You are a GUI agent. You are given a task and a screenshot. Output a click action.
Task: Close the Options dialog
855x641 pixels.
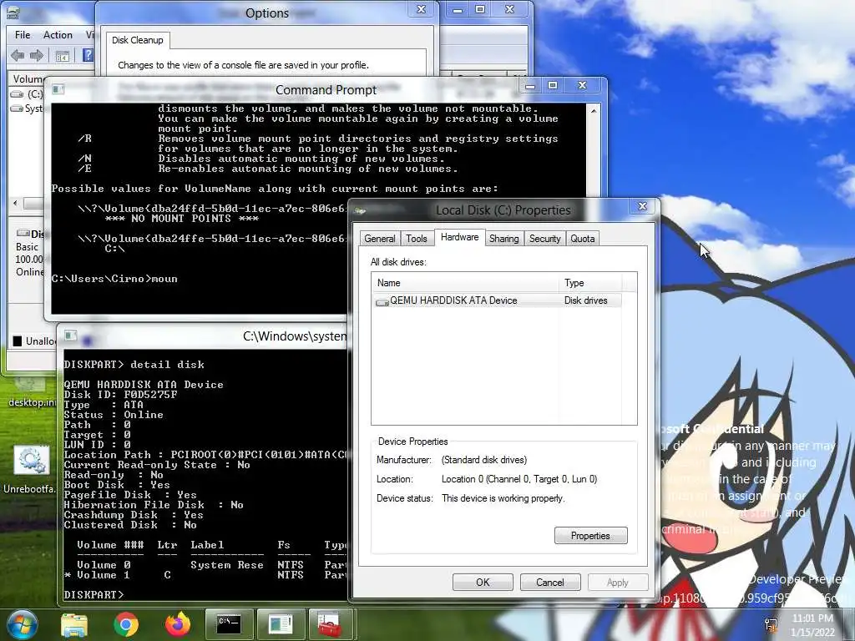pyautogui.click(x=421, y=9)
